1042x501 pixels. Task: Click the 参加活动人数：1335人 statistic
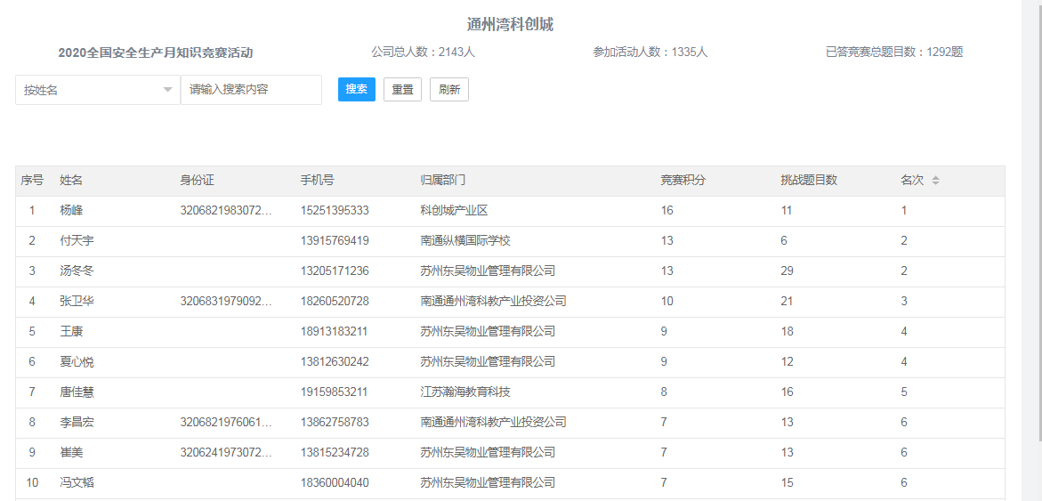pyautogui.click(x=650, y=52)
